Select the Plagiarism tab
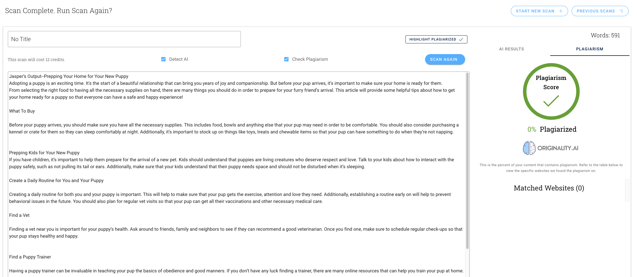Screen dimensions: 637x277 590,49
